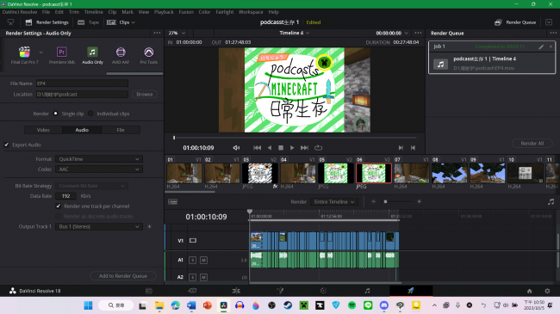This screenshot has height=314, width=560.
Task: Toggle the Render Settings panel button
Action: click(47, 22)
